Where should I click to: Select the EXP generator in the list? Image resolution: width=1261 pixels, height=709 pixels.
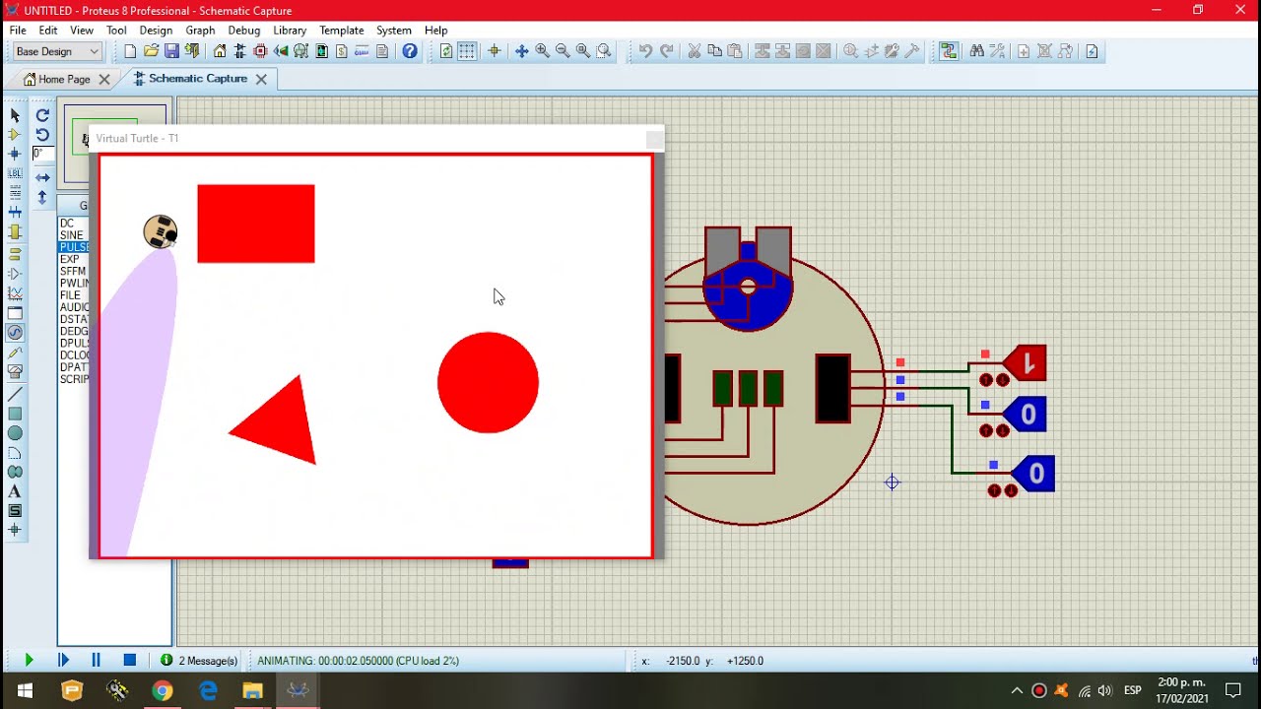pos(69,259)
